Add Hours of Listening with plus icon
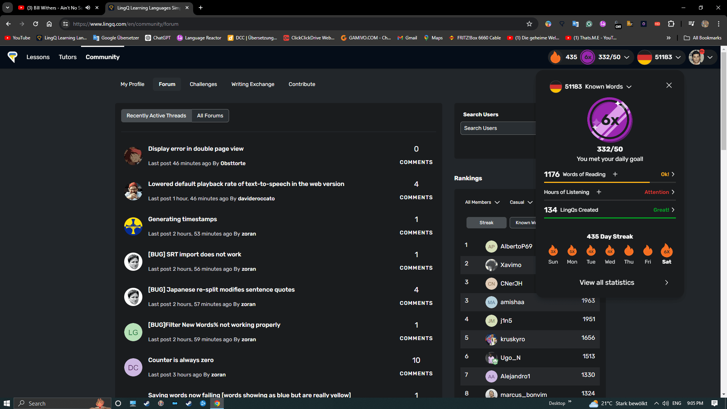727x409 pixels. pos(599,192)
